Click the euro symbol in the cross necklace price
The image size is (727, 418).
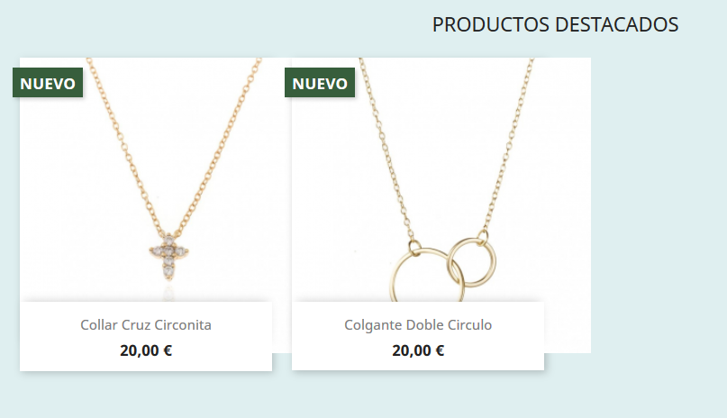pyautogui.click(x=168, y=350)
